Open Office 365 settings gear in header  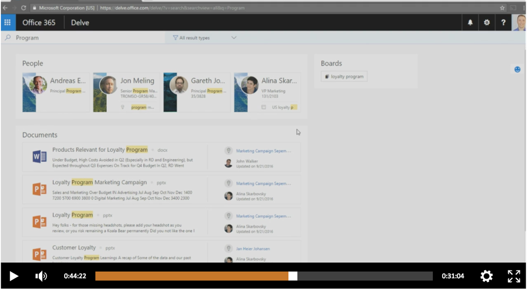pyautogui.click(x=486, y=23)
